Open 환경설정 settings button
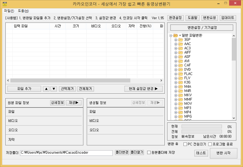Screen dimensions: 243x167 click(x=175, y=18)
